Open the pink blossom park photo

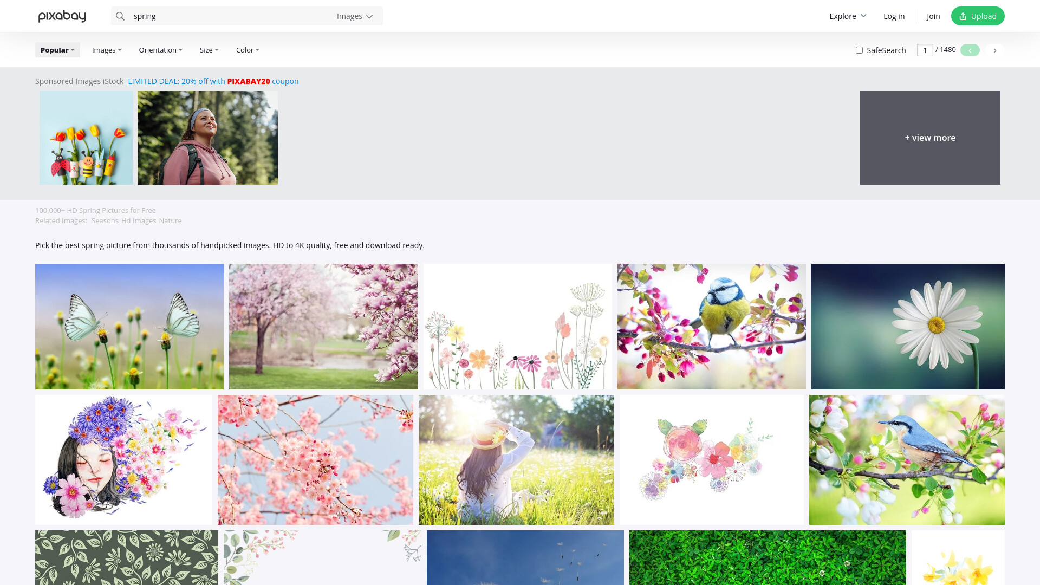[323, 327]
